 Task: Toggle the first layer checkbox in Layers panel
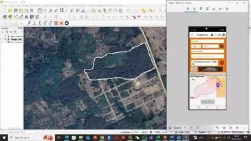[5, 36]
